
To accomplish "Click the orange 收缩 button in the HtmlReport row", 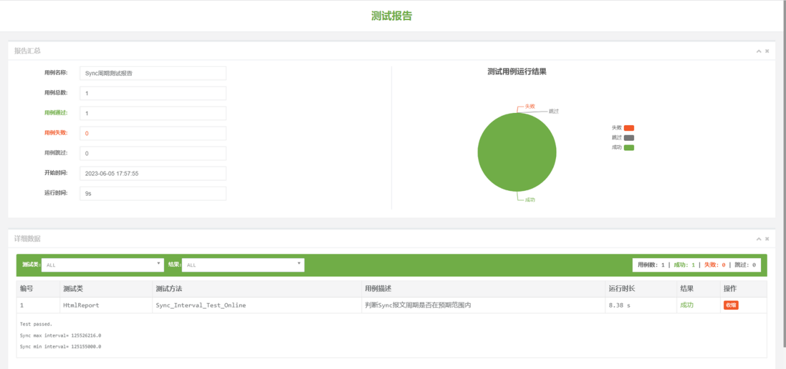I will click(731, 305).
